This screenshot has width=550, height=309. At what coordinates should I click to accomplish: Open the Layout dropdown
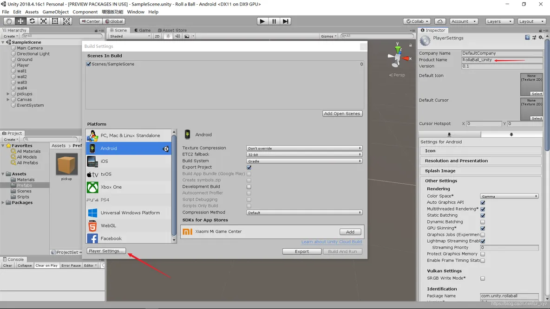(x=531, y=21)
